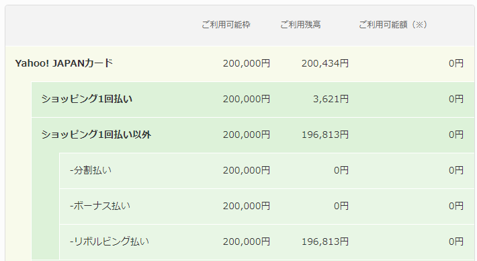
Task: Select the ショッピング1回払い以外 row label
Action: [96, 135]
